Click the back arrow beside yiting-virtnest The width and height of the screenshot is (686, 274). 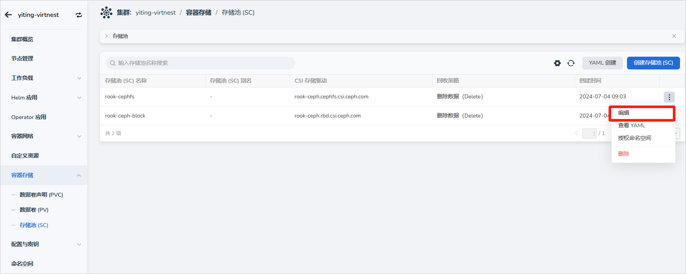[8, 15]
